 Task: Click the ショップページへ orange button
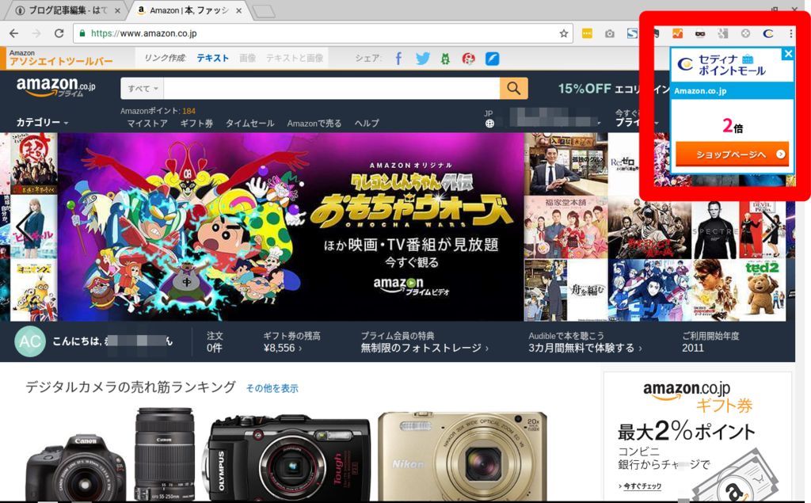(732, 154)
